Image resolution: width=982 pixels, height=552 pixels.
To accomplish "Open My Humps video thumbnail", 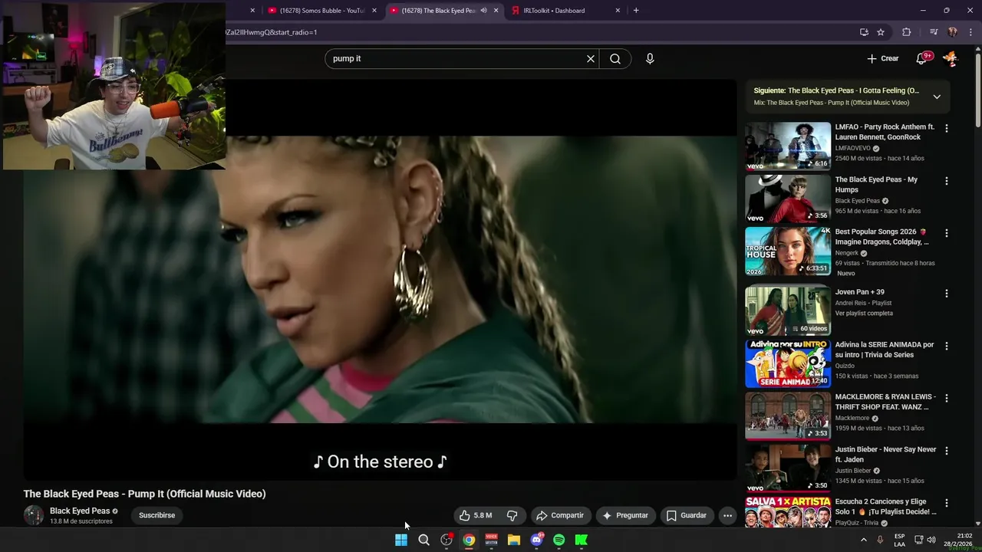I will (788, 199).
